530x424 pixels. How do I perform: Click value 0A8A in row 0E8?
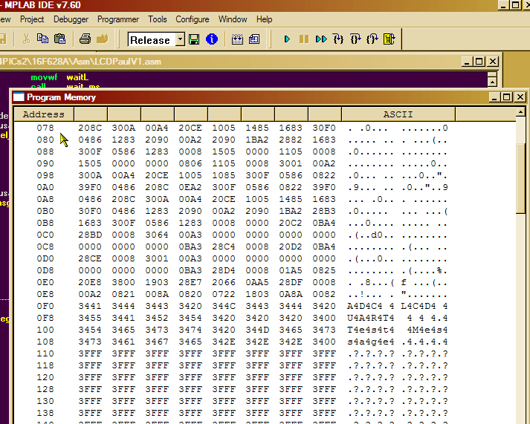(291, 294)
